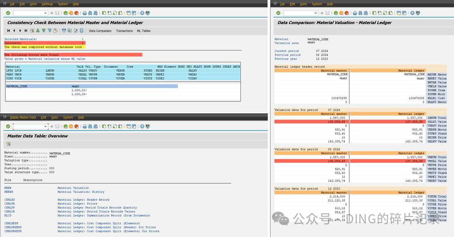Click Help icon in Consistency Check window
The height and width of the screenshot is (237, 454).
tap(142, 13)
